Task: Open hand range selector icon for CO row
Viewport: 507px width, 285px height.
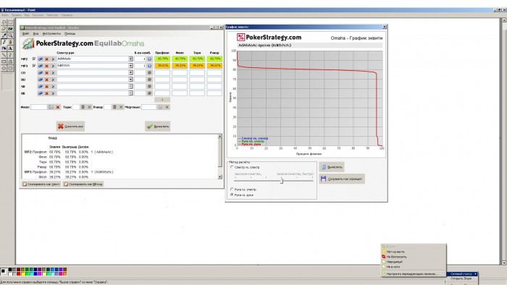Action: 41,73
